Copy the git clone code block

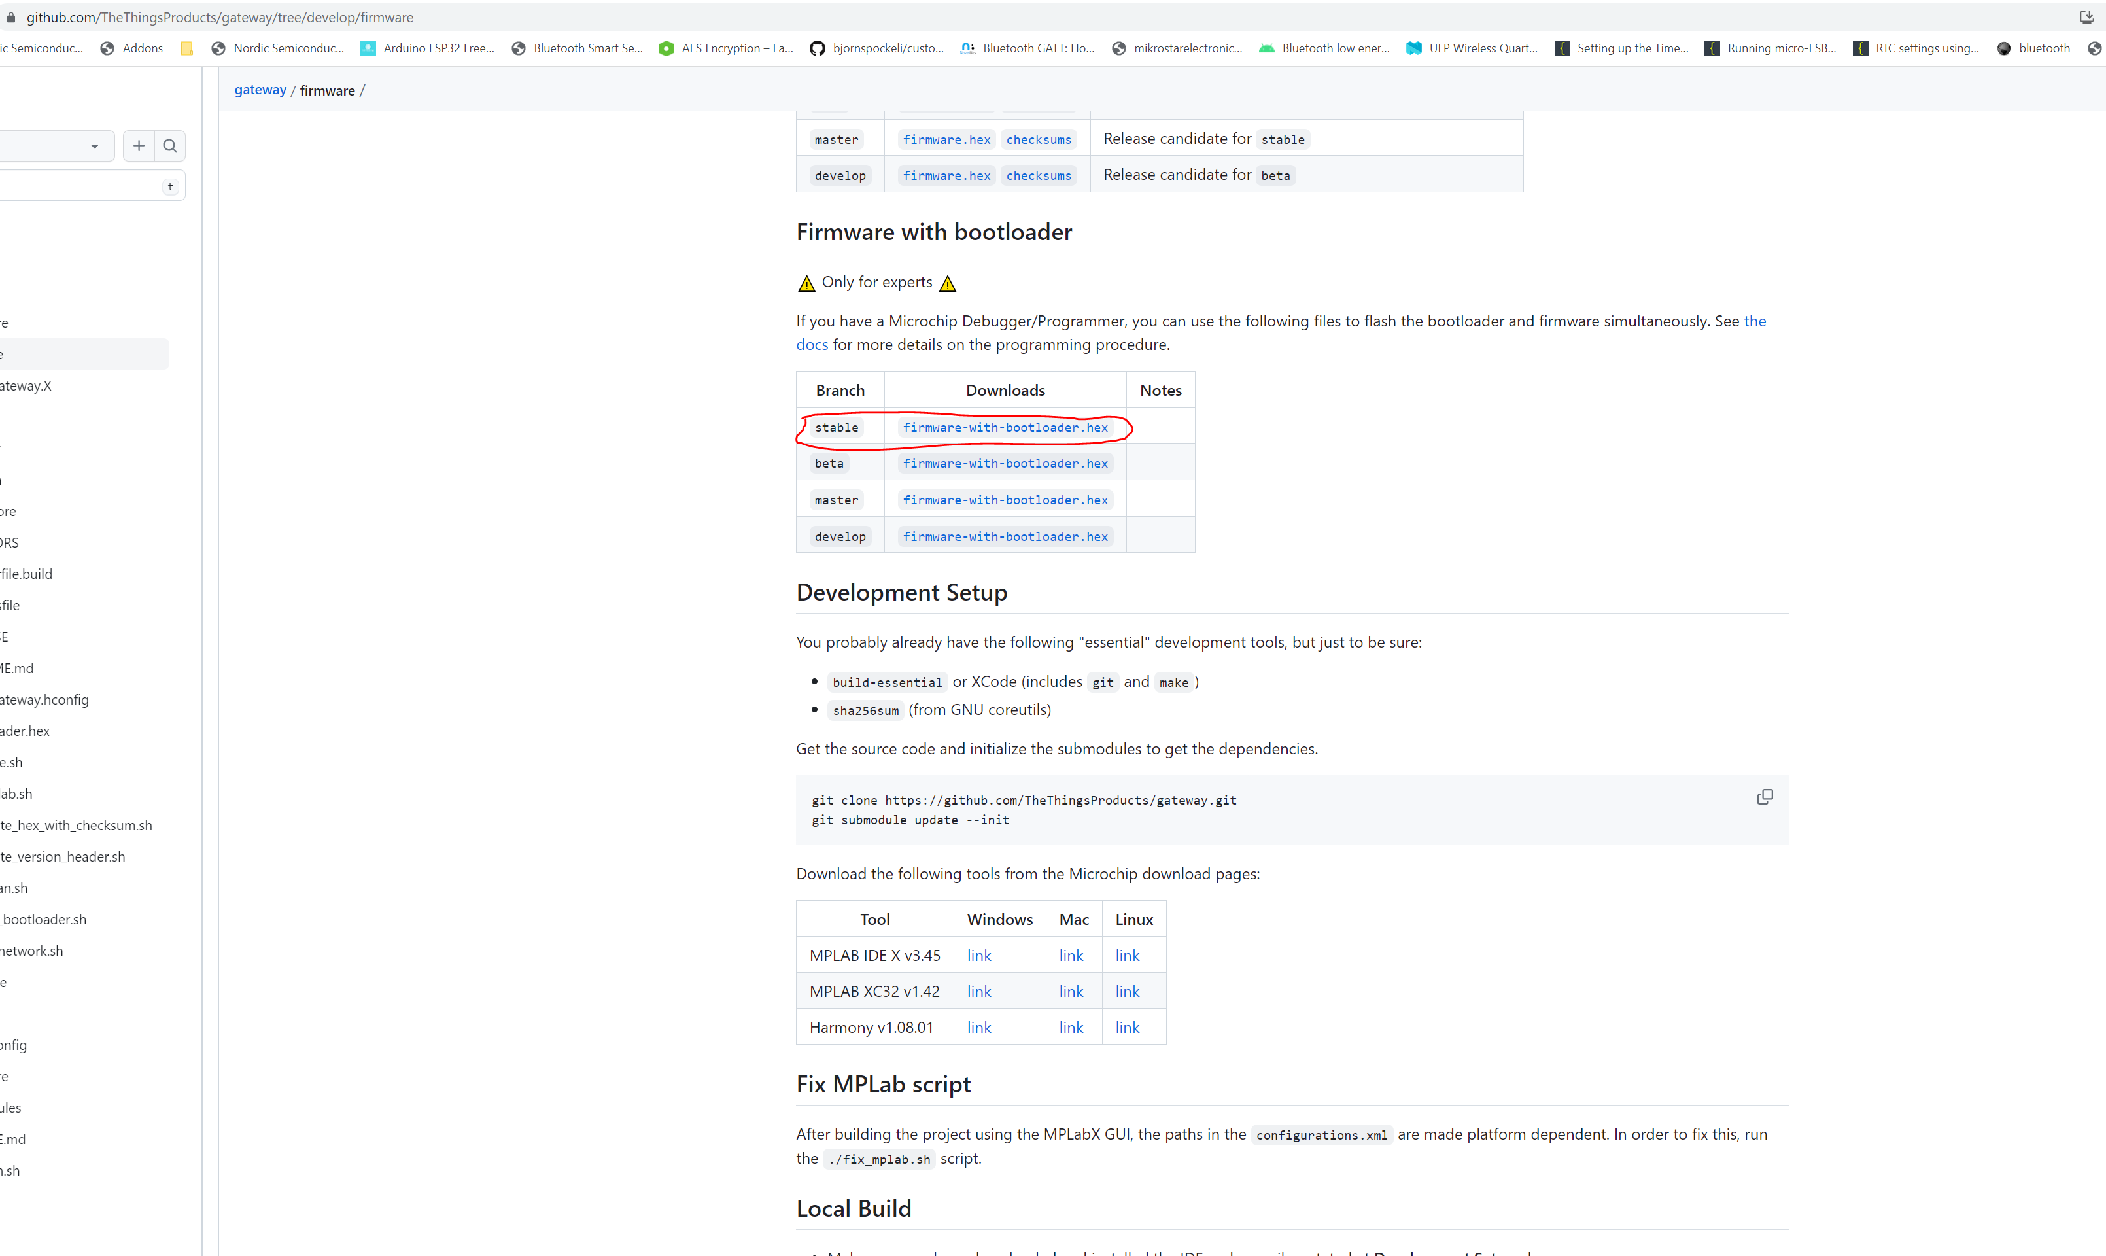[x=1764, y=797]
